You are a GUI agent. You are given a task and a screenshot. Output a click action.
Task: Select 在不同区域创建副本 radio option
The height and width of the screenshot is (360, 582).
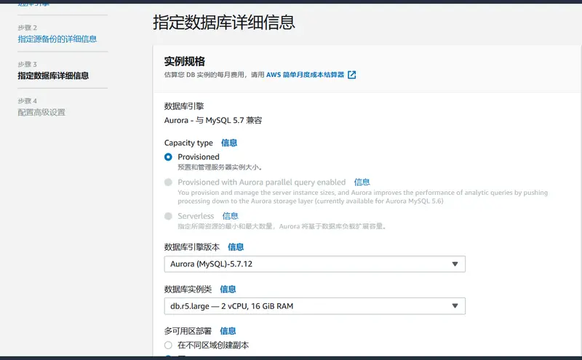point(168,345)
